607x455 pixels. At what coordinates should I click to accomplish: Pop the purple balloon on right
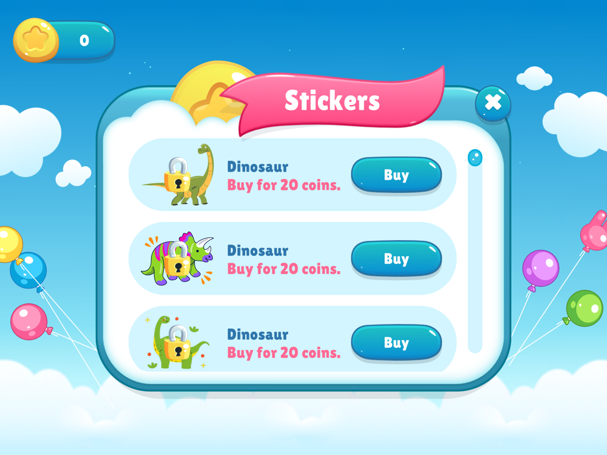pyautogui.click(x=540, y=269)
